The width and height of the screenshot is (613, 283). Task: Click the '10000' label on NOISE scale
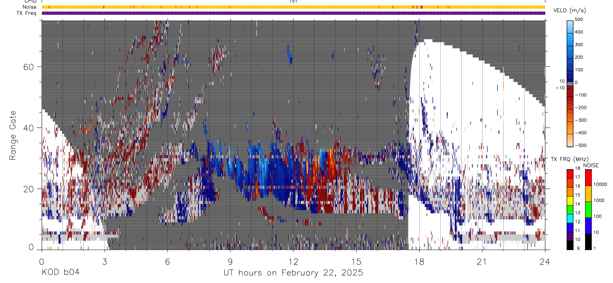click(600, 184)
